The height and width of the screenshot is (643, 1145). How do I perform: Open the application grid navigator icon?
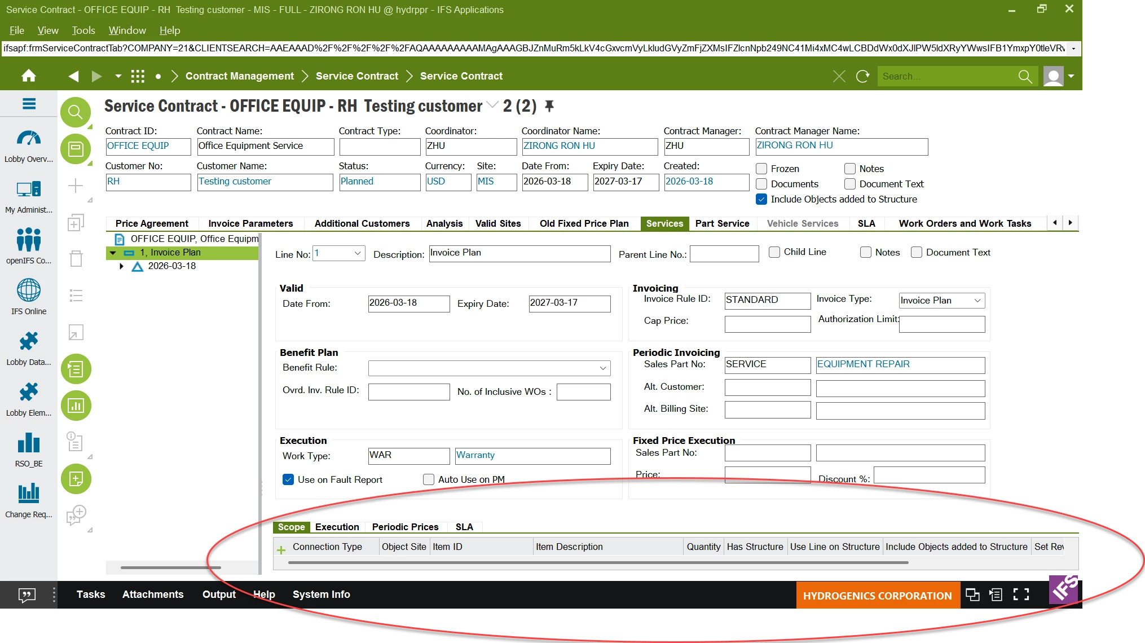click(138, 76)
